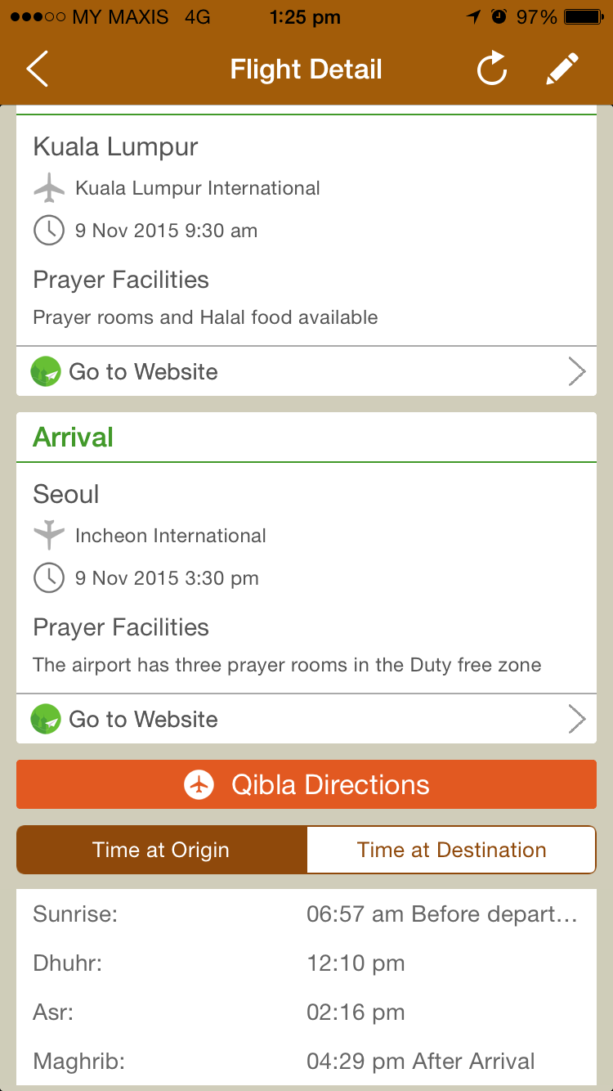Tap the back arrow icon
The width and height of the screenshot is (613, 1091).
pos(38,69)
